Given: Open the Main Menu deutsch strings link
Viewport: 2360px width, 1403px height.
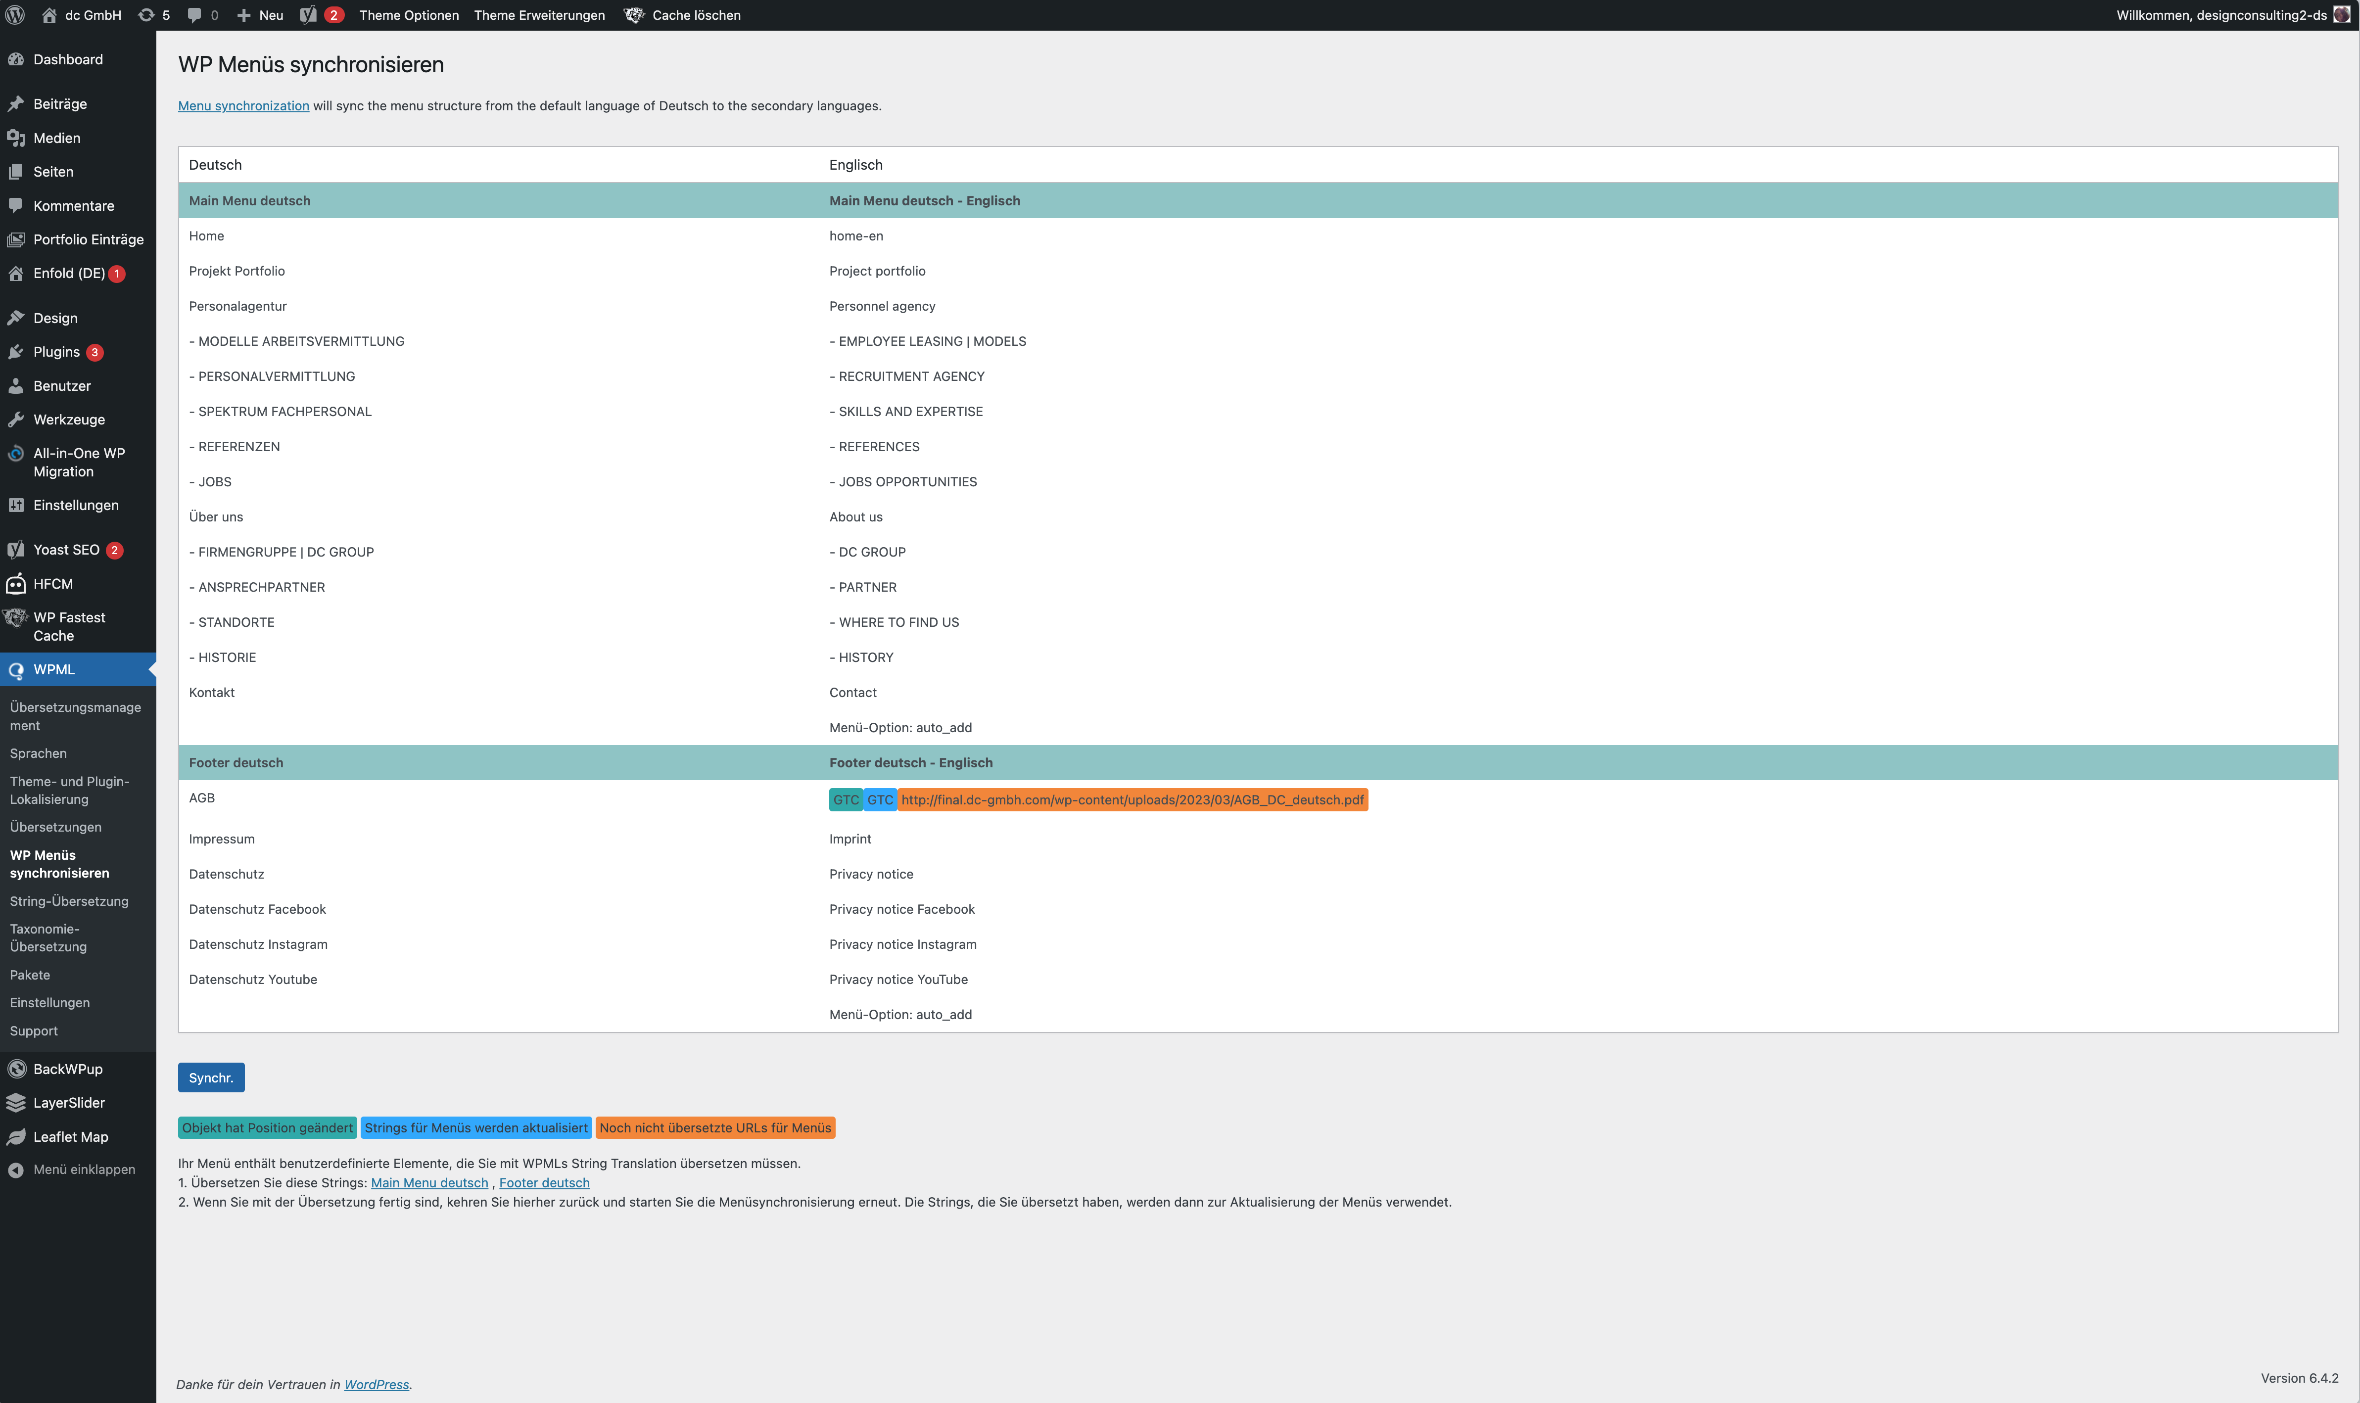Looking at the screenshot, I should click(x=429, y=1183).
